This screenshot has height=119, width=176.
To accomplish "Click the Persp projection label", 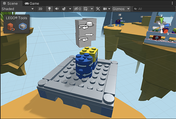I will click(162, 41).
